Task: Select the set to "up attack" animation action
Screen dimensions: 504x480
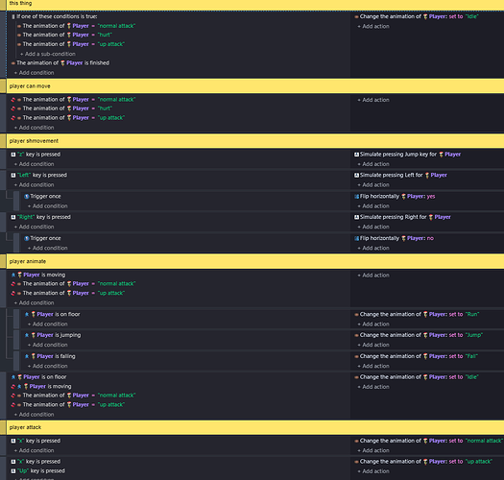Action: (x=423, y=462)
